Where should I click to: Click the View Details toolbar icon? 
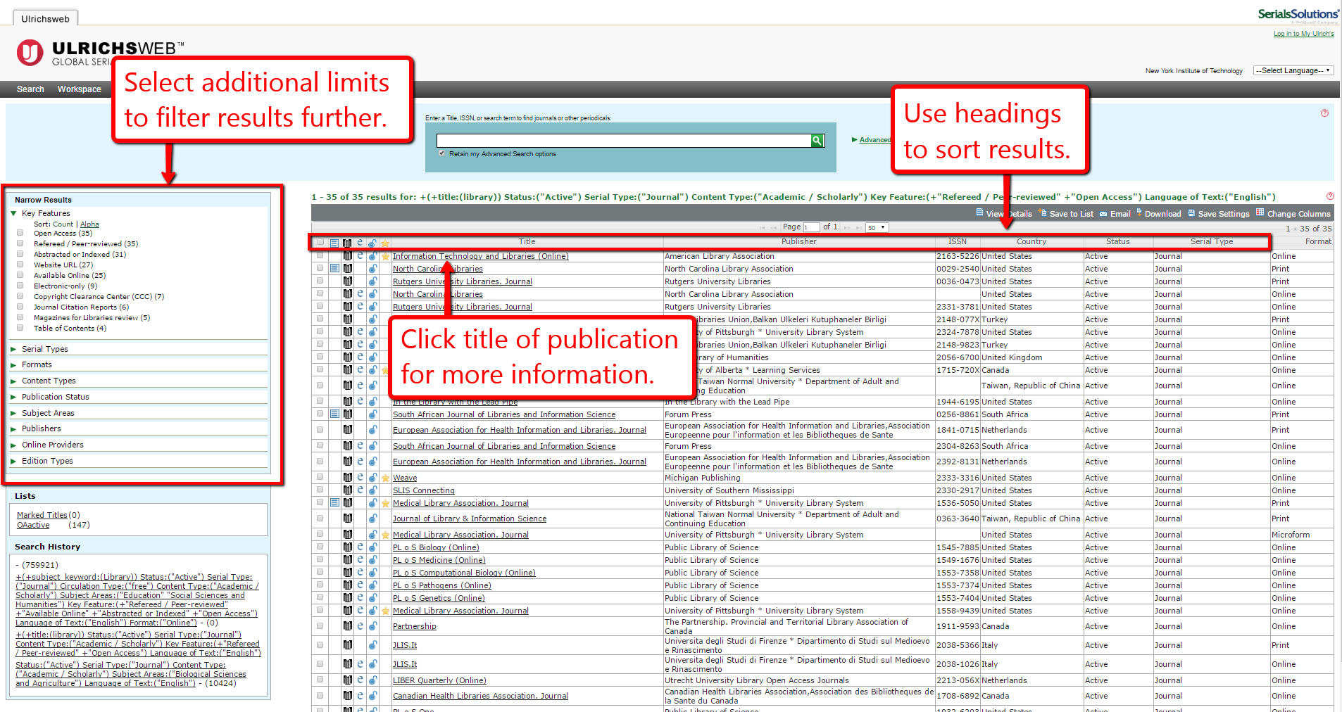[979, 212]
